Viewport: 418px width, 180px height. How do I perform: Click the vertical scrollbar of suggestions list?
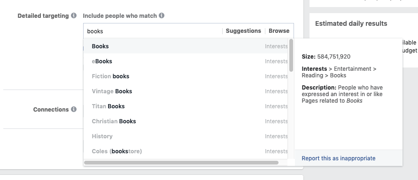pos(291,55)
